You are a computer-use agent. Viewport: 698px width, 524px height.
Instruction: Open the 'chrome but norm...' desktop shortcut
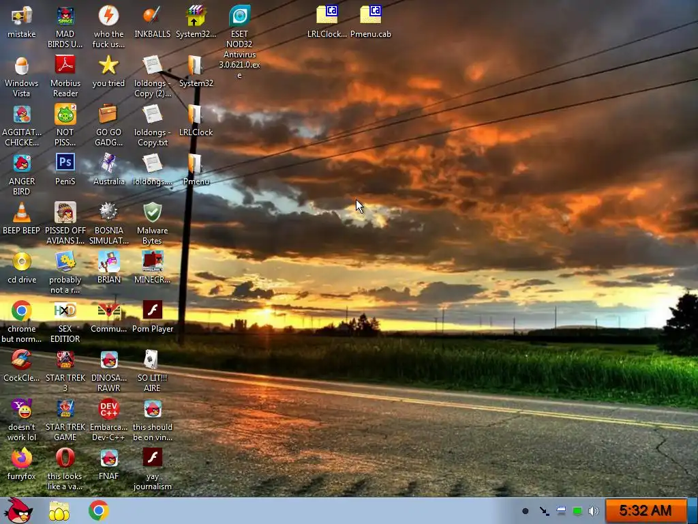point(21,311)
